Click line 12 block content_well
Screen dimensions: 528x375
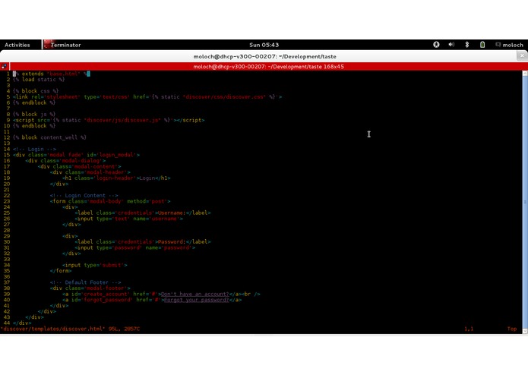[x=49, y=137]
